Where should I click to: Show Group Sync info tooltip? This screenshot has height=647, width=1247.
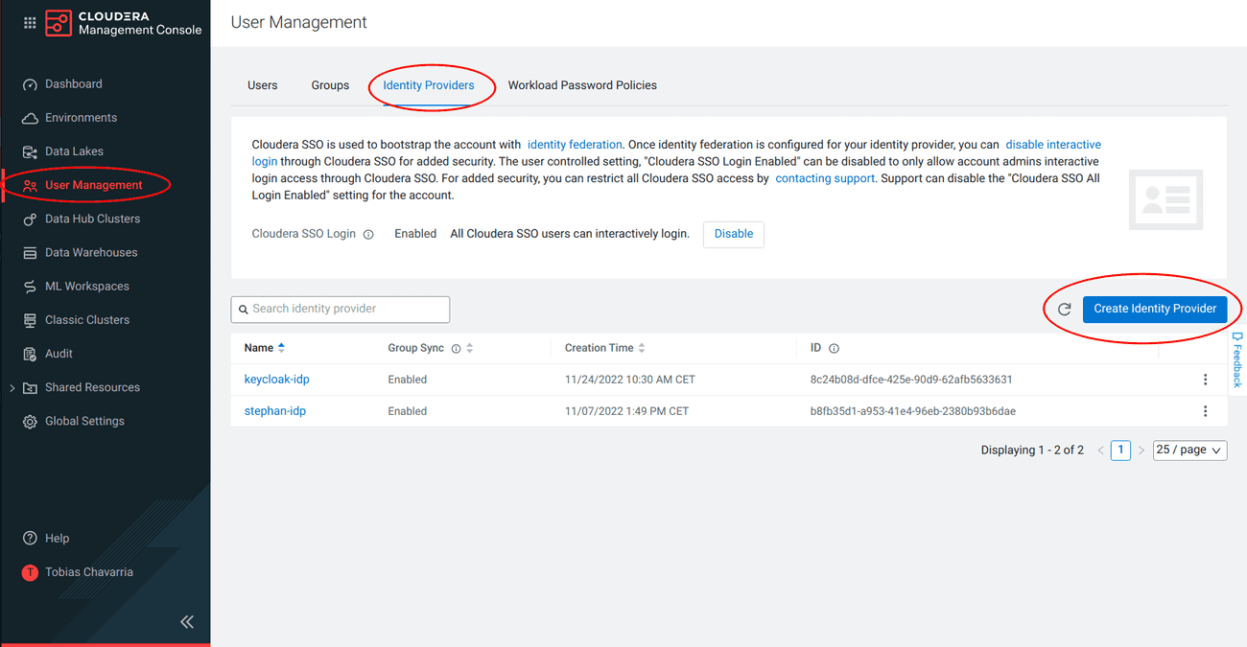tap(456, 349)
